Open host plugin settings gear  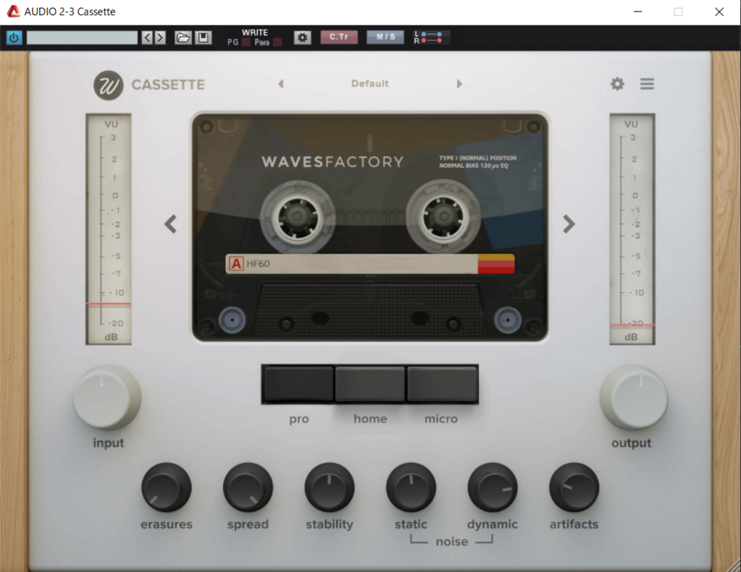[302, 38]
